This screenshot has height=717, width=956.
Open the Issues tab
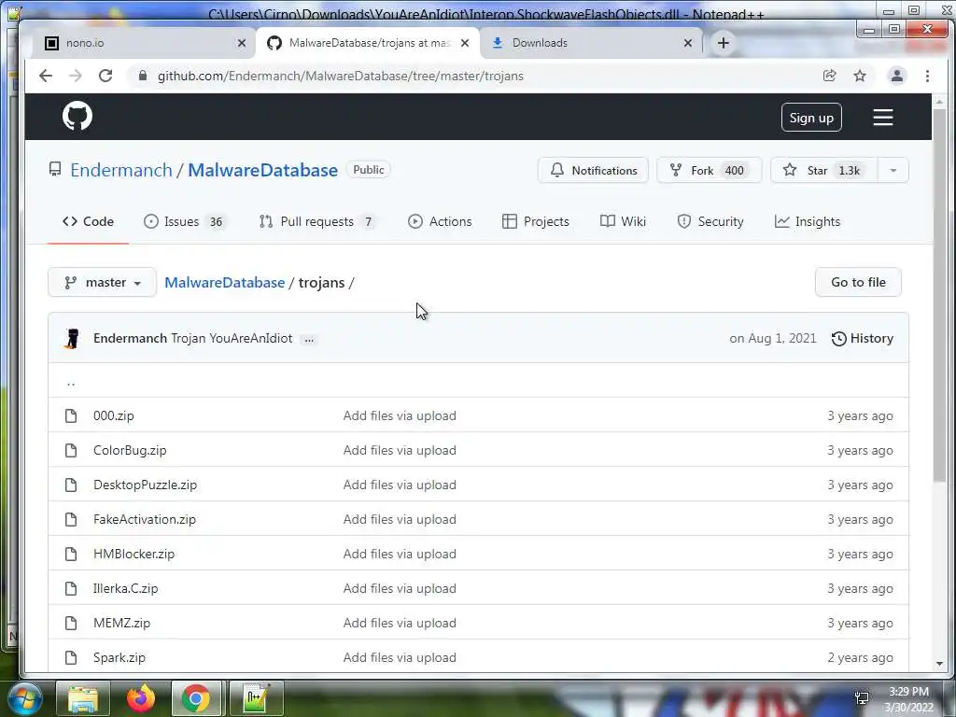pos(184,221)
